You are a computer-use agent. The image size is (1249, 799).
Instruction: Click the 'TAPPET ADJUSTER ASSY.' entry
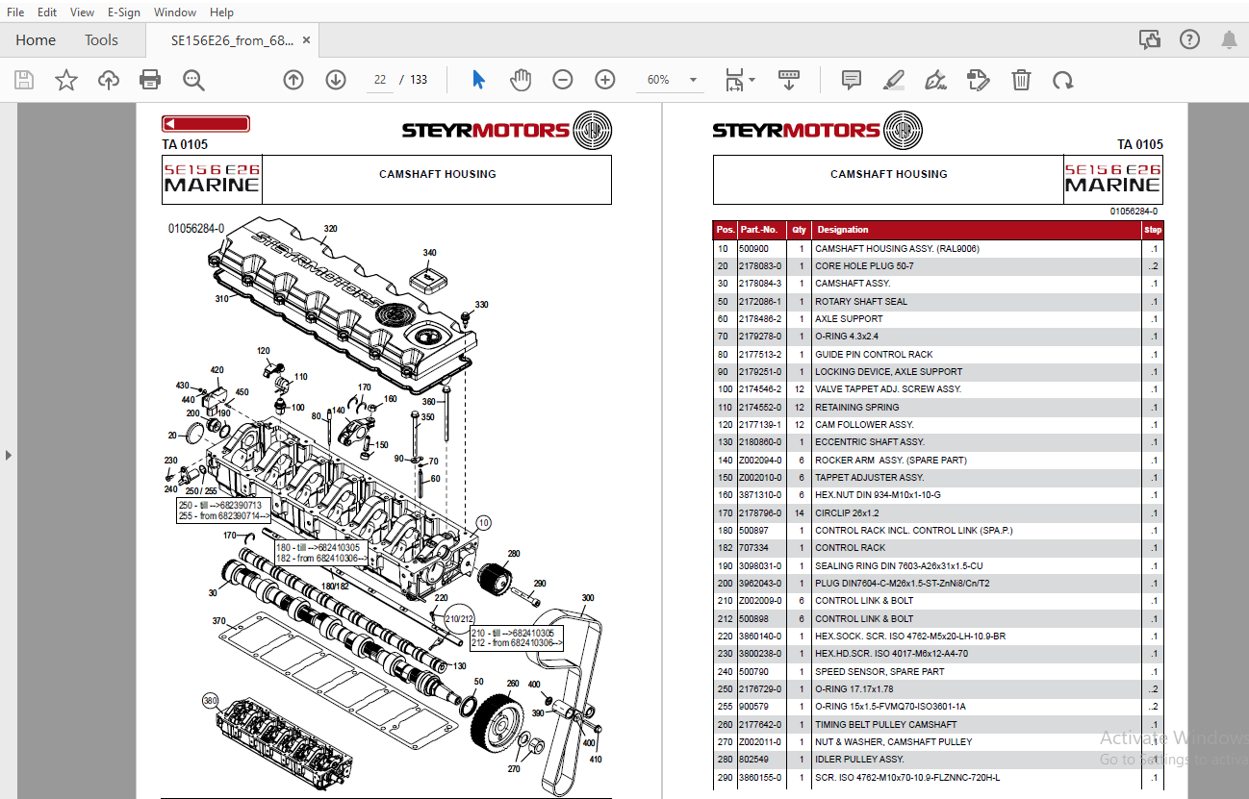(x=869, y=478)
